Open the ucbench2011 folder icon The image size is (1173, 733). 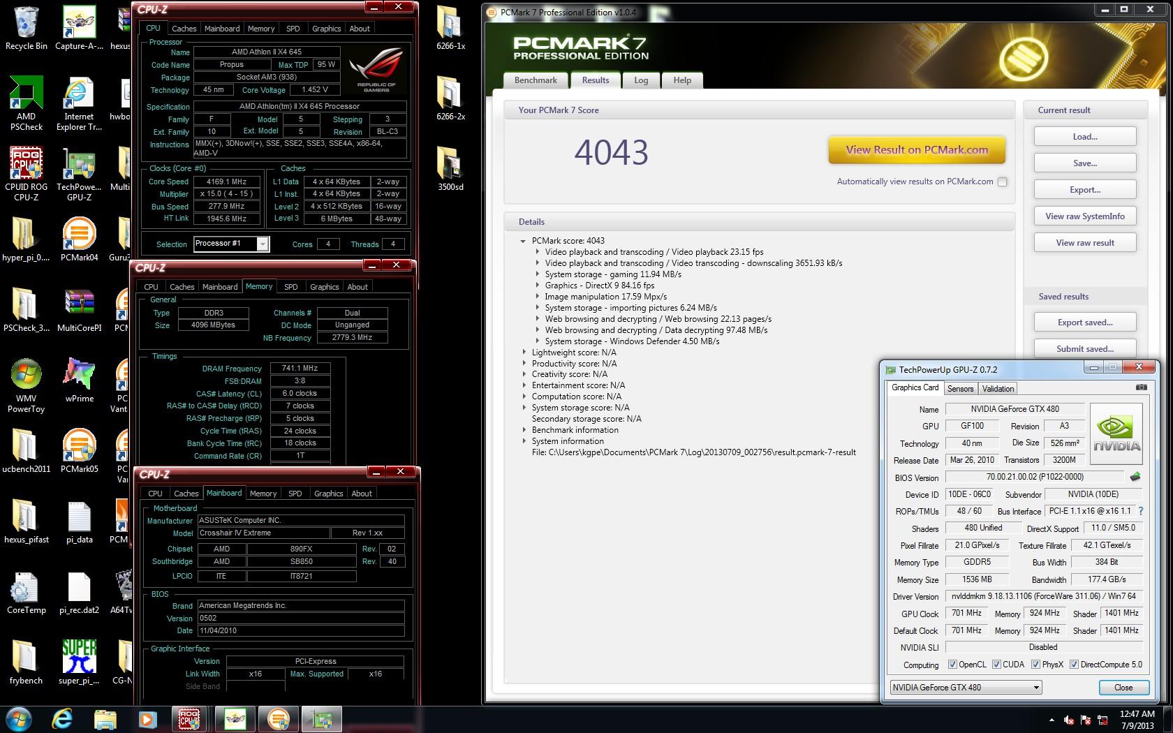(26, 450)
